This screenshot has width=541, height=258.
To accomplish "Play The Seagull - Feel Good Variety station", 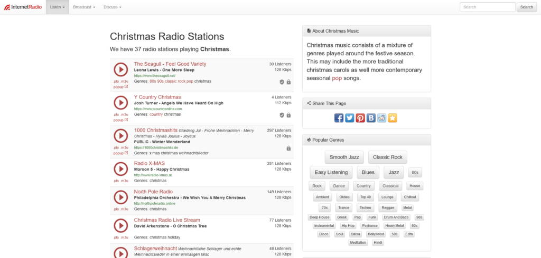I will point(121,70).
